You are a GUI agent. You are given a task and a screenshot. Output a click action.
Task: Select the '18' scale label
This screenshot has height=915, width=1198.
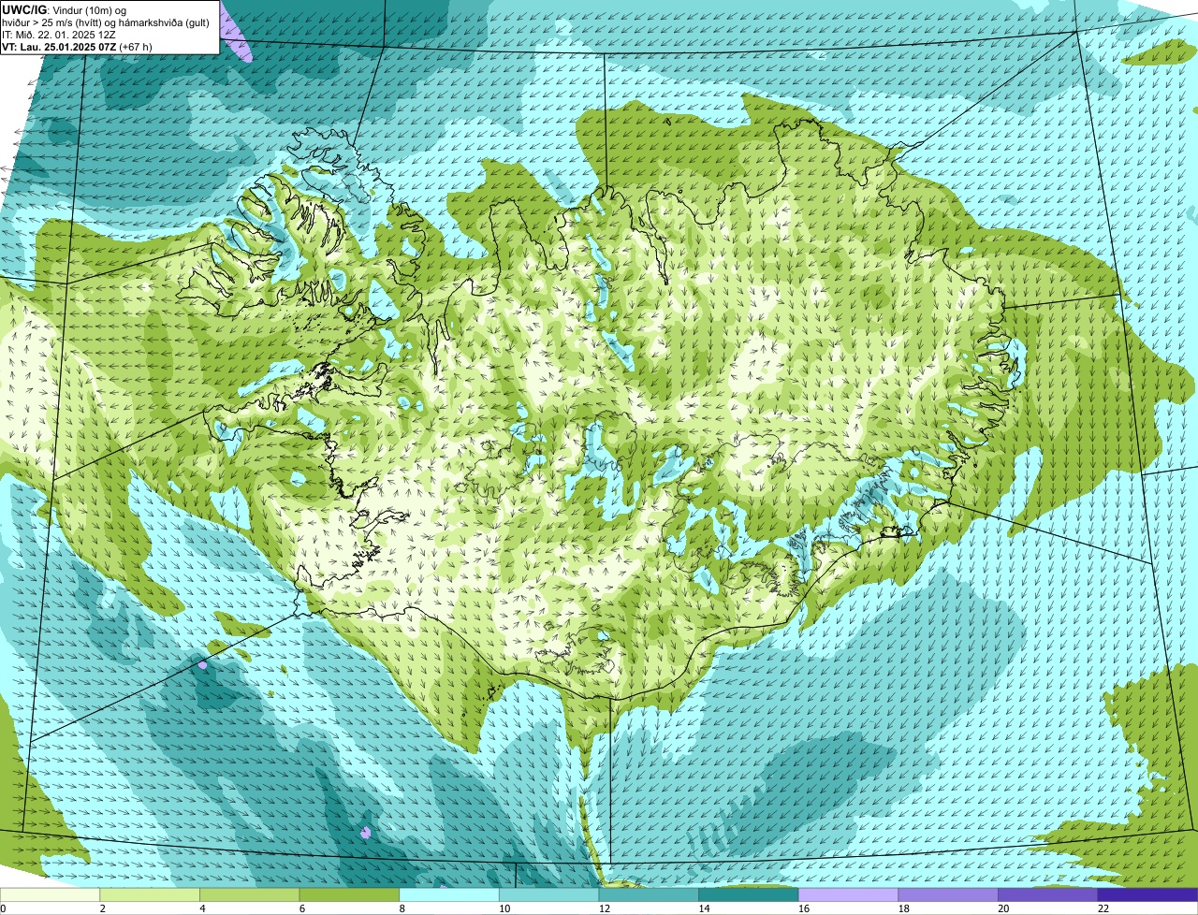click(903, 908)
